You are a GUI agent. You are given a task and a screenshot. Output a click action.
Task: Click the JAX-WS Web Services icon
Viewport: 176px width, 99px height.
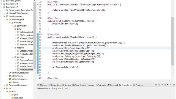coord(7,13)
